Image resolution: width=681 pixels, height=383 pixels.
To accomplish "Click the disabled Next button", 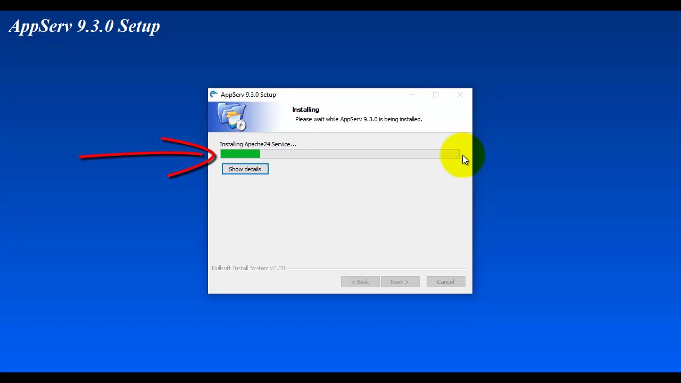I will tap(400, 282).
